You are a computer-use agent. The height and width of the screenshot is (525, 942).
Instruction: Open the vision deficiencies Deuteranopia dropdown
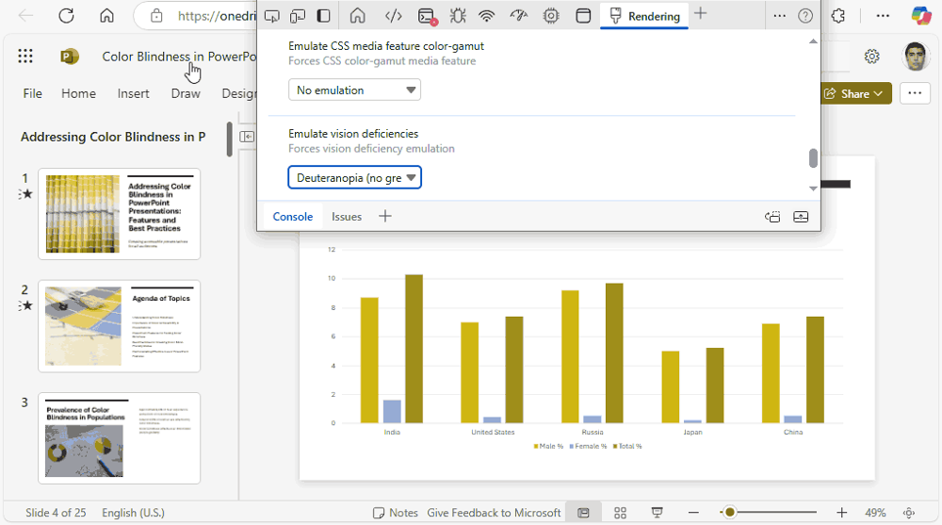pyautogui.click(x=354, y=177)
